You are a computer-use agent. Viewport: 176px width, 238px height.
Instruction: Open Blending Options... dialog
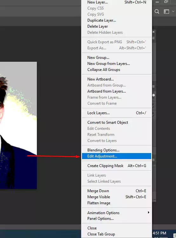(x=117, y=150)
